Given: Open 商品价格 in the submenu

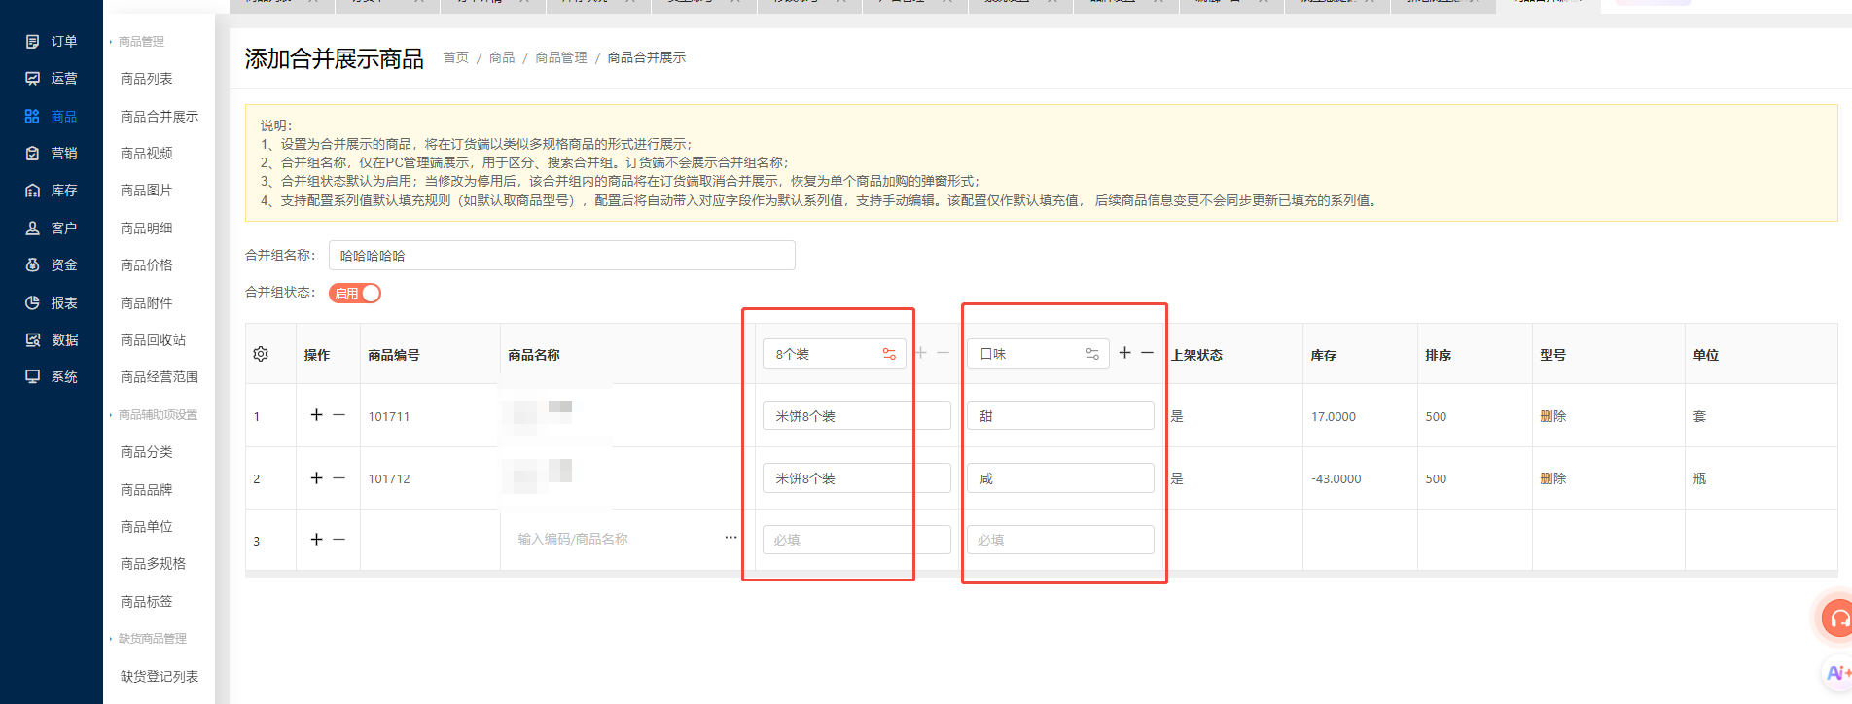Looking at the screenshot, I should [x=147, y=265].
